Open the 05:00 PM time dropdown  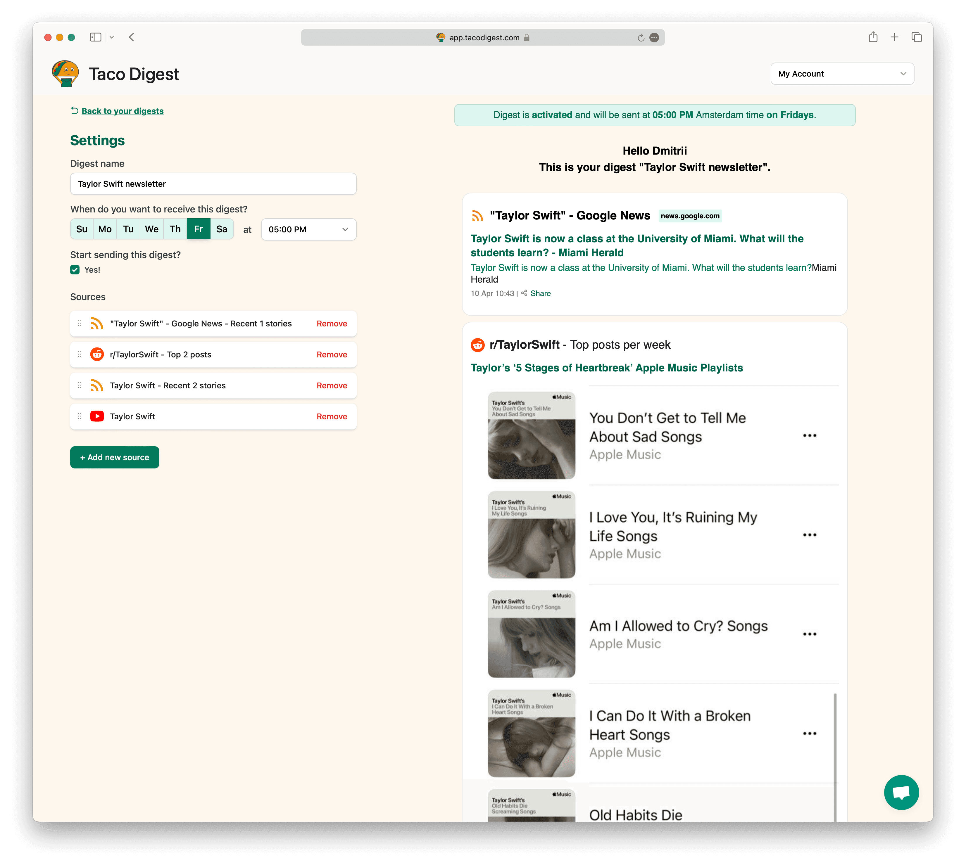[308, 230]
